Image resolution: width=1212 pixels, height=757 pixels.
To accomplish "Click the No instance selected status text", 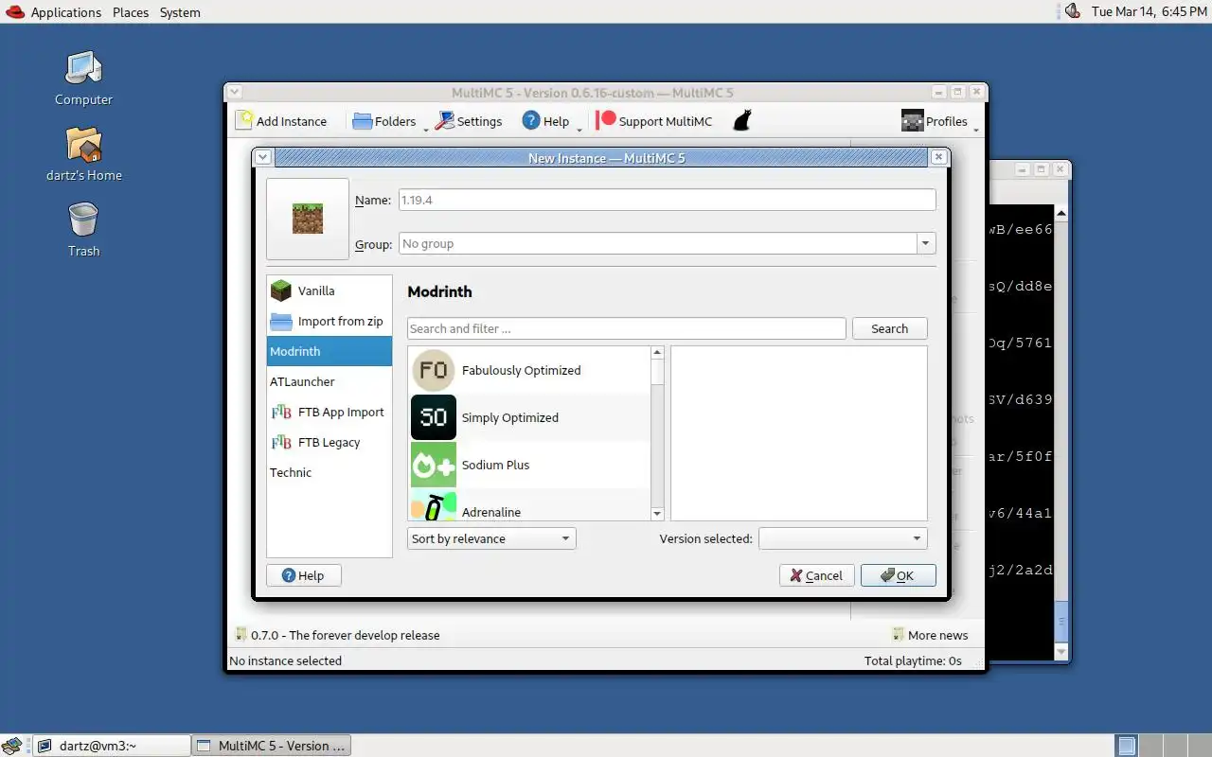I will point(285,660).
